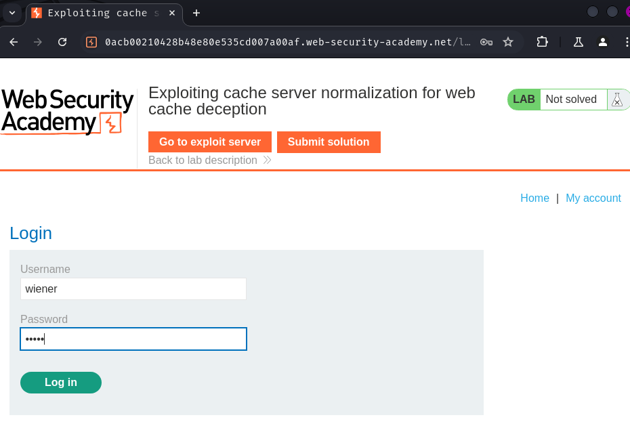Open the tab search dropdown arrow
Screen dimensions: 630x428
(12, 13)
